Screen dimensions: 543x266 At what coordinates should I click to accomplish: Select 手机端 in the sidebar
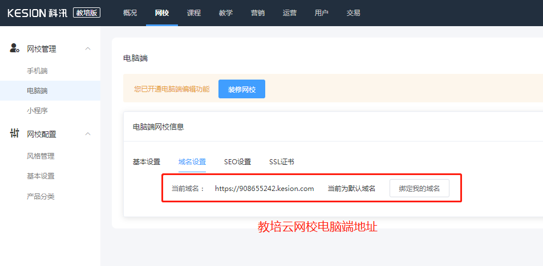click(x=37, y=71)
